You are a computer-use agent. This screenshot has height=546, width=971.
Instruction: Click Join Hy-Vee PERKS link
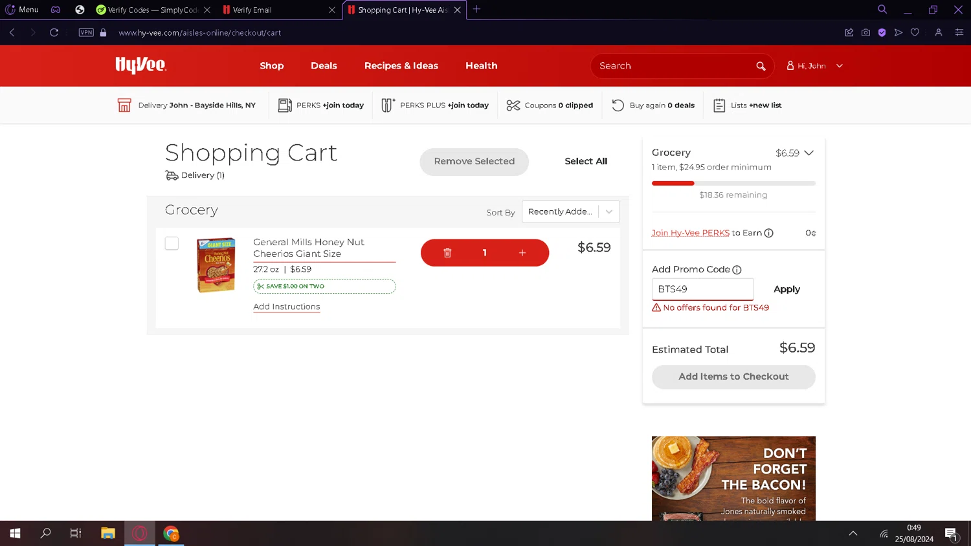pos(691,233)
